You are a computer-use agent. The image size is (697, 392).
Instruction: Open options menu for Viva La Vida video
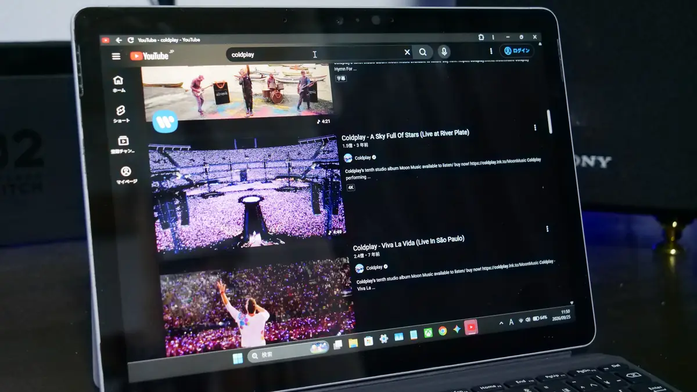coord(547,229)
